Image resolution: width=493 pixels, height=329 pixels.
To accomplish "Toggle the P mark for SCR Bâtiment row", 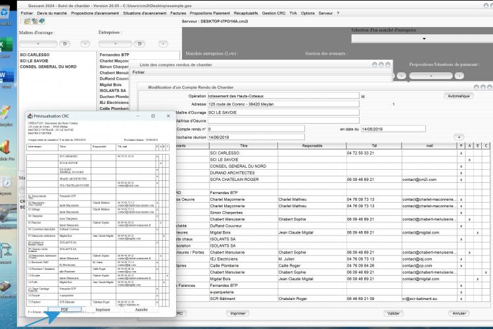I will 461,299.
